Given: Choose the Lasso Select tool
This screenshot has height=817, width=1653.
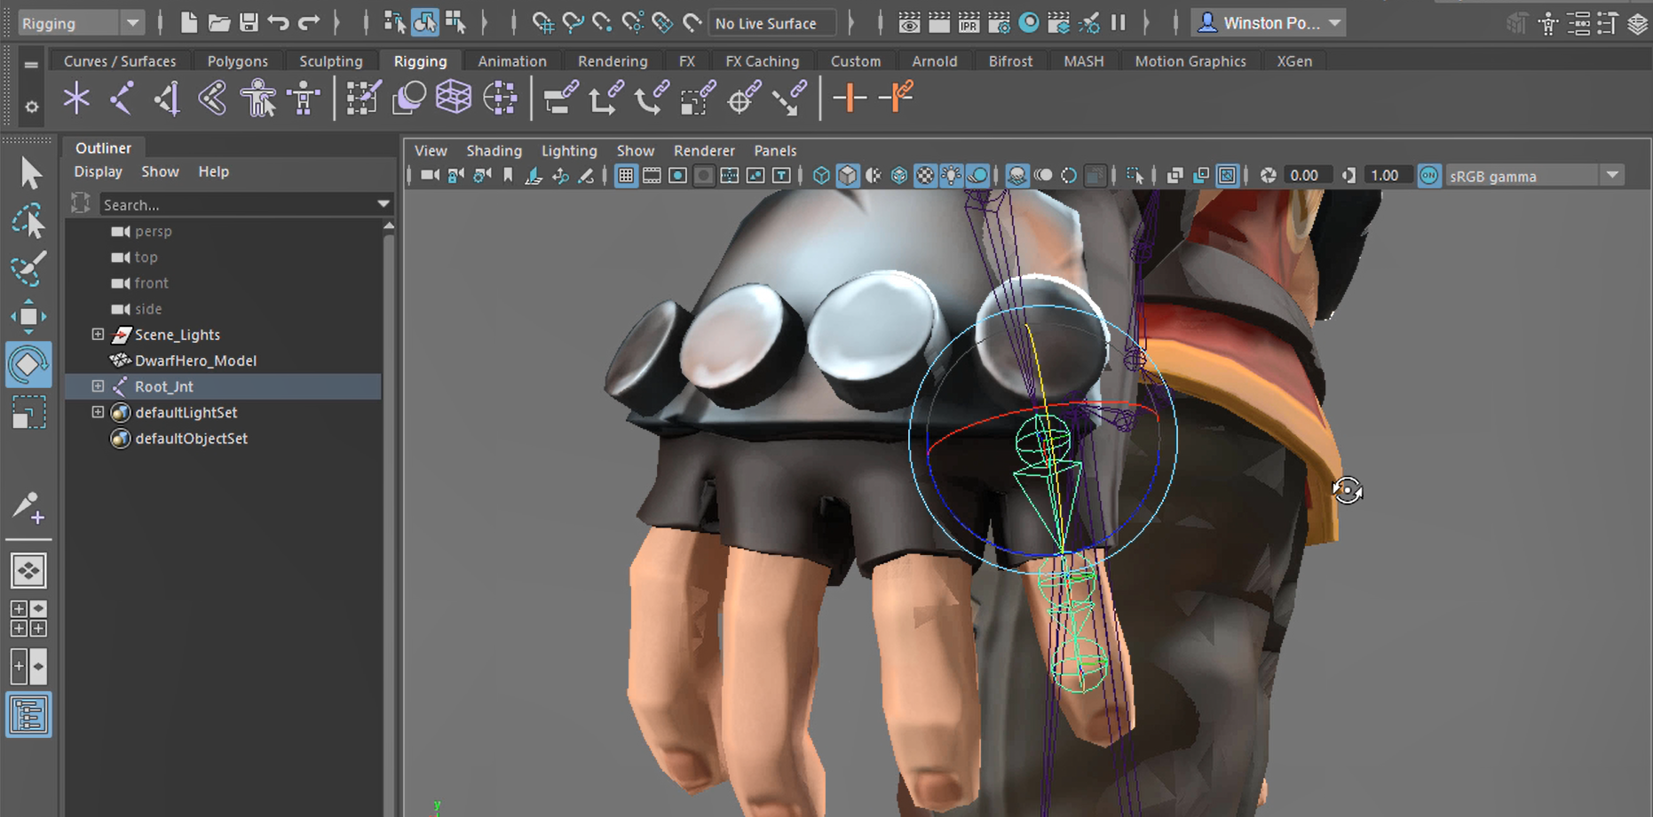Looking at the screenshot, I should click(29, 221).
